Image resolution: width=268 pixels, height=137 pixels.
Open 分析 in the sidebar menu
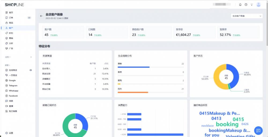[x=11, y=43]
